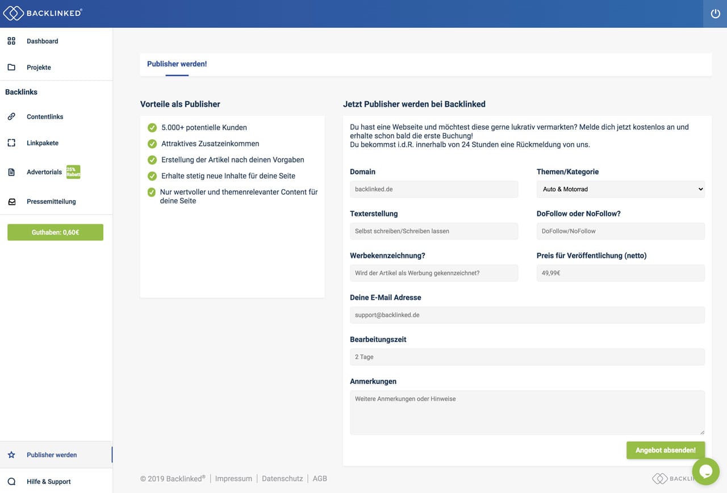Switch to the Publisher werden! tab
The image size is (727, 493).
click(177, 64)
